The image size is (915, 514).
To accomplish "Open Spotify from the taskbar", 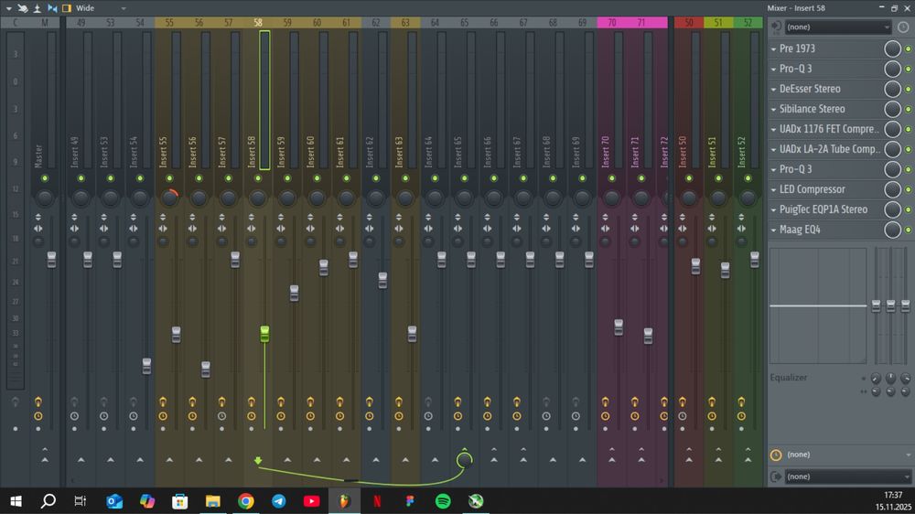I will pos(443,501).
